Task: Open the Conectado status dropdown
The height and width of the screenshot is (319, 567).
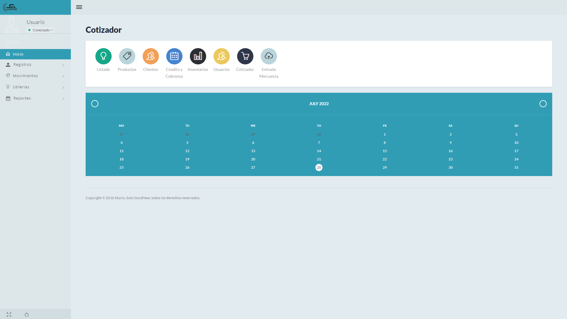Action: tap(41, 30)
